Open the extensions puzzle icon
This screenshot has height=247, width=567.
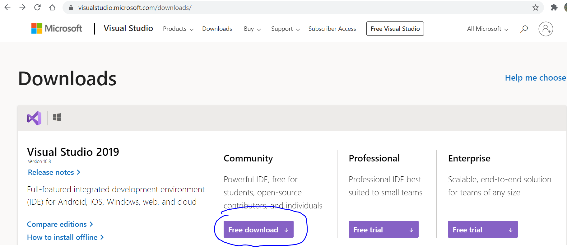[x=554, y=7]
